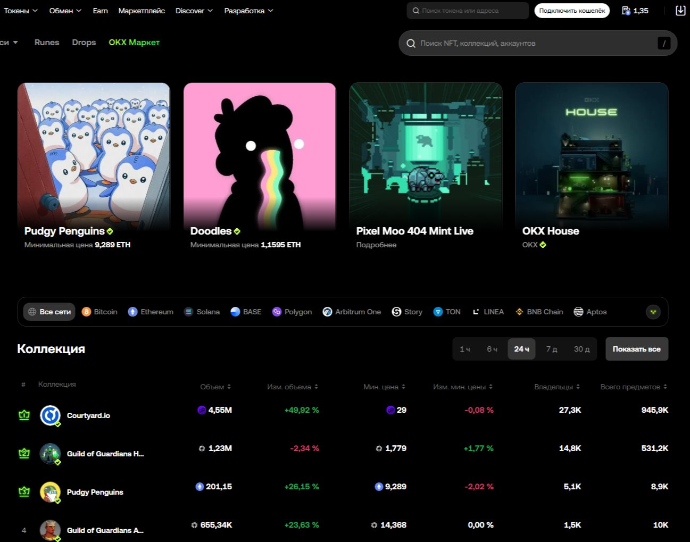Click the +49,92 % volume change value
690x542 pixels.
(x=302, y=410)
